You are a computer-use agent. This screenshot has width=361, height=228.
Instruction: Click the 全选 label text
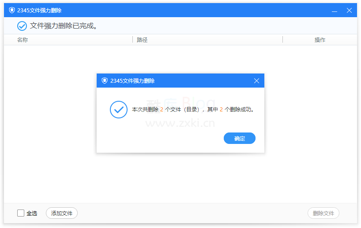(x=32, y=213)
